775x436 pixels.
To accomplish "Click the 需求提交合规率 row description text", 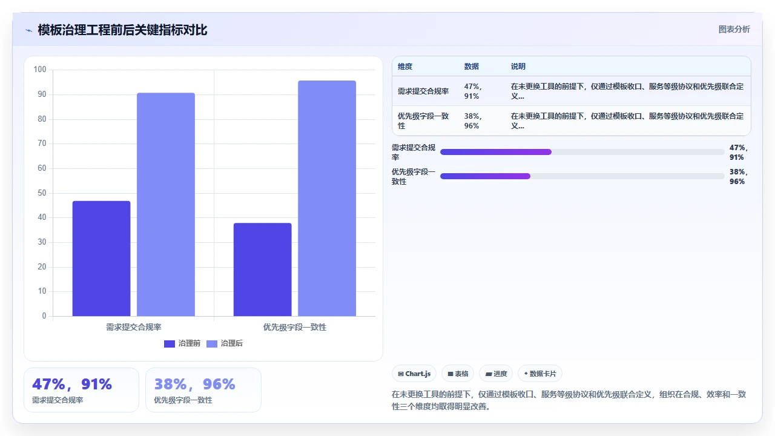I will 627,91.
